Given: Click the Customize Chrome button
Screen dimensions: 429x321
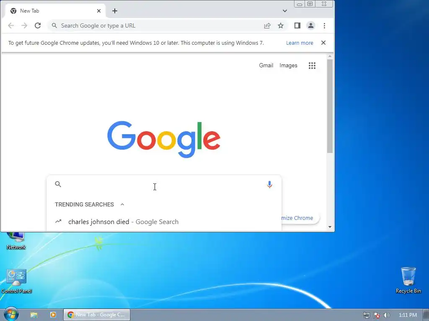Looking at the screenshot, I should (300, 218).
